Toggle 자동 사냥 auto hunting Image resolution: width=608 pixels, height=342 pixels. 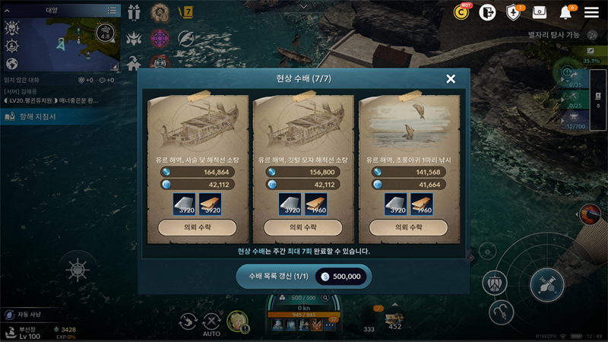(x=24, y=315)
